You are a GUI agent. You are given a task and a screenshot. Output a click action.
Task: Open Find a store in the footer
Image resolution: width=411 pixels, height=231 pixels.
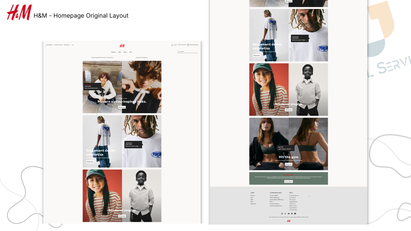[292, 200]
